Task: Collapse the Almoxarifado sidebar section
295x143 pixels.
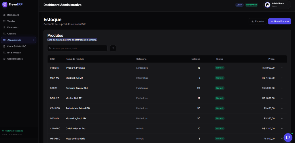Action: coord(33,40)
